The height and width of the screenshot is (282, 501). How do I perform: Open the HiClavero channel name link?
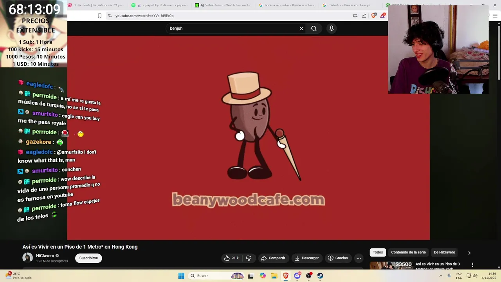(x=45, y=256)
